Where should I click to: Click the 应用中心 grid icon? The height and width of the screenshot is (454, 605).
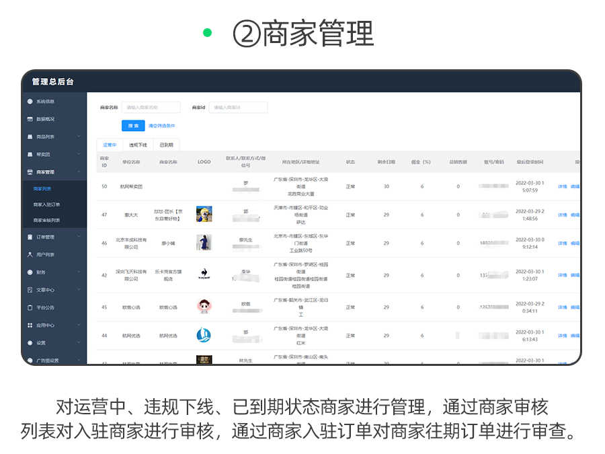coord(30,325)
